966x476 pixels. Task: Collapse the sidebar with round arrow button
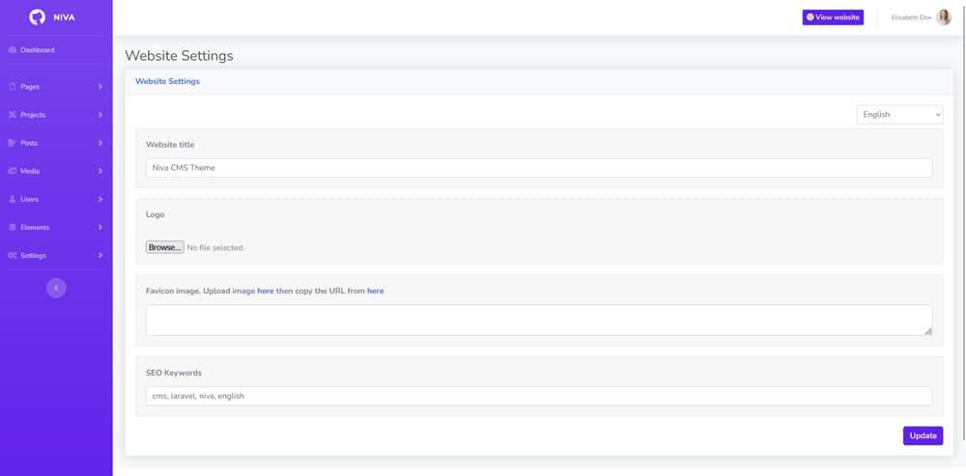56,288
